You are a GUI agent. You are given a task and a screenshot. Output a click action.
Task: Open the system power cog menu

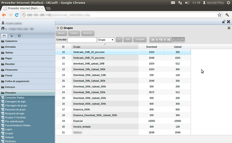[229, 3]
